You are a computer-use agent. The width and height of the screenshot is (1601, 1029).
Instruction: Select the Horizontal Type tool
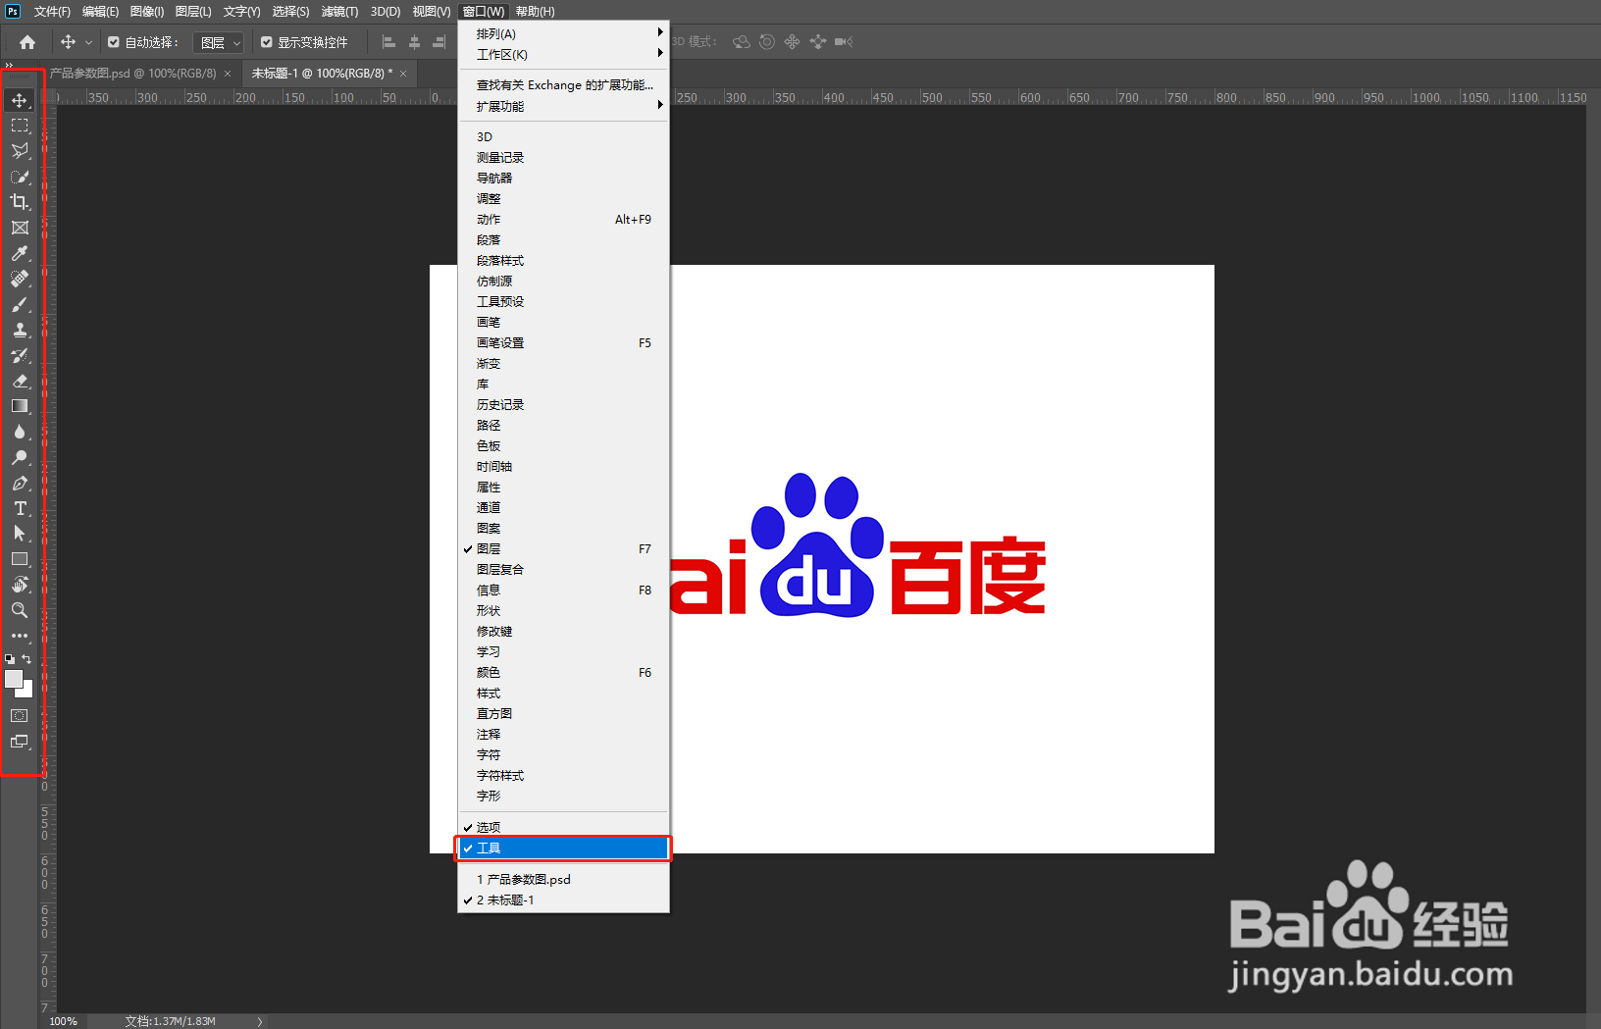(x=20, y=508)
